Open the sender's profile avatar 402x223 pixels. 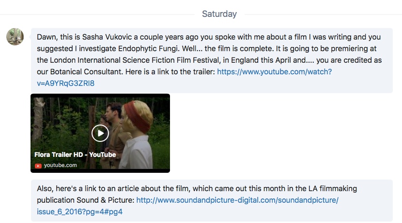coord(15,37)
